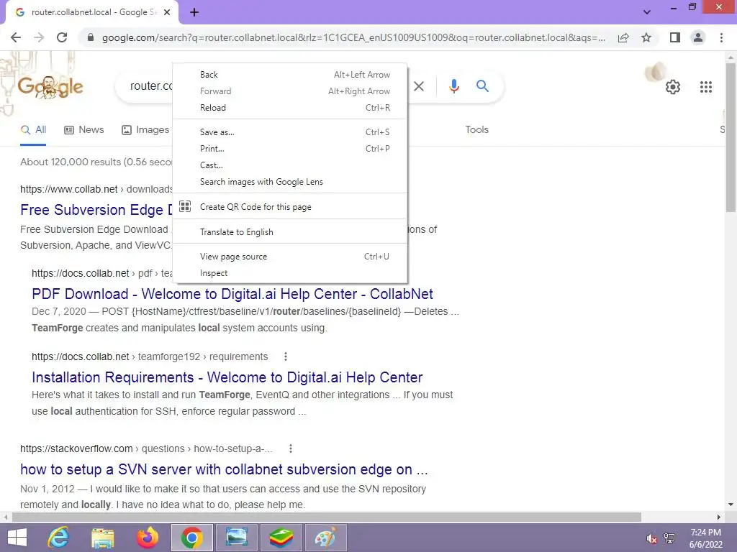The image size is (737, 552).
Task: Choose Cast... in context menu
Action: [x=290, y=165]
